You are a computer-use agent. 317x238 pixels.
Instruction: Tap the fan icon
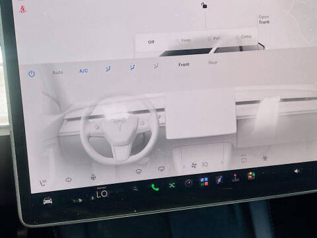click(194, 165)
